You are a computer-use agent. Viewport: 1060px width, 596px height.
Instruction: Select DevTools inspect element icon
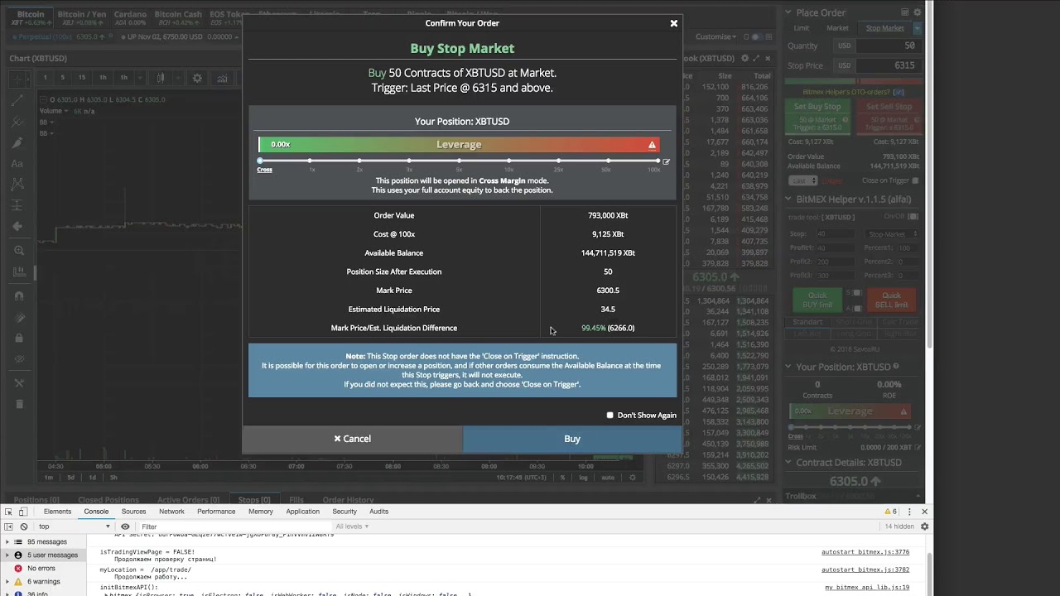coord(9,512)
